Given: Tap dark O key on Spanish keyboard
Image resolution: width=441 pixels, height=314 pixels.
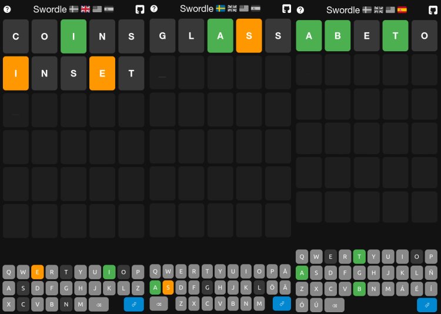Looking at the screenshot, I should 417,256.
